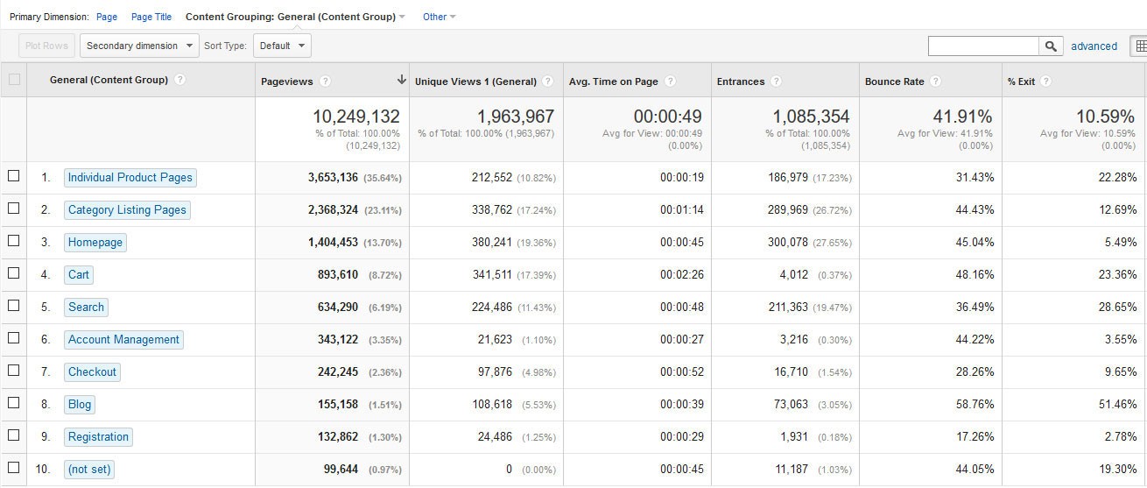1147x488 pixels.
Task: Click Cart avg time 00:02:26
Action: click(682, 275)
